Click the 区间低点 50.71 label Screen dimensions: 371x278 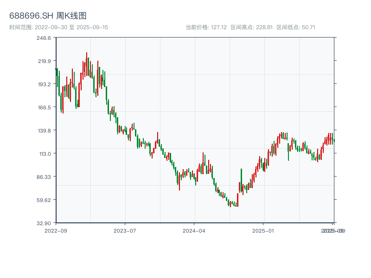pos(296,27)
